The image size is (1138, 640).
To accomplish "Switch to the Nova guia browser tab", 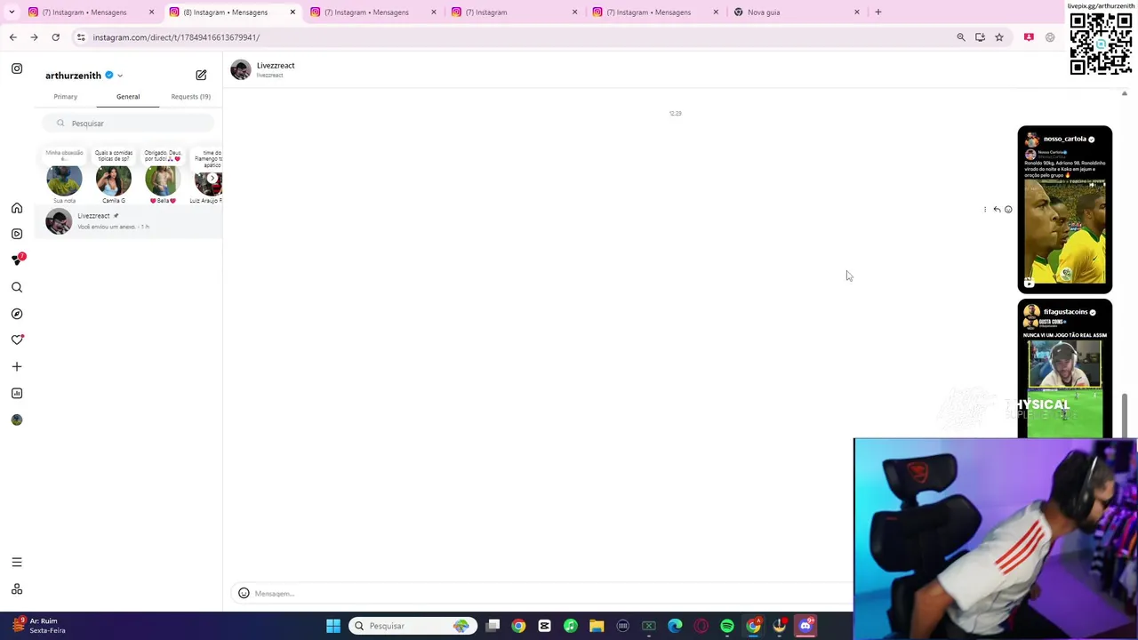I will coord(797,12).
